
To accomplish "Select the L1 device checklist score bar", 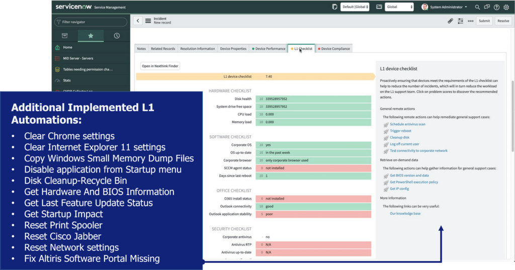I will coord(255,76).
